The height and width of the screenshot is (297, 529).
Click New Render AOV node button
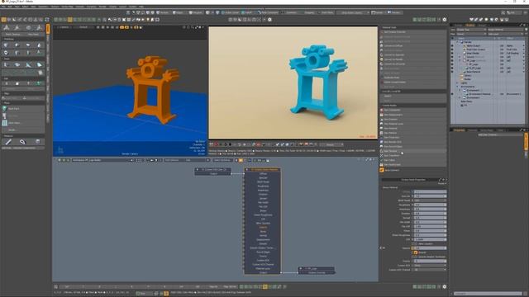point(413,142)
